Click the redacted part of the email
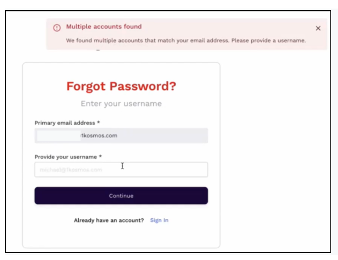 pyautogui.click(x=58, y=136)
